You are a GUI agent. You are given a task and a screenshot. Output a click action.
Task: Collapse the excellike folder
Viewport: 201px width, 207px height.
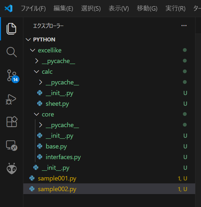(49, 50)
